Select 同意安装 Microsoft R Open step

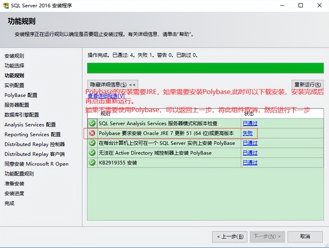tap(36, 164)
